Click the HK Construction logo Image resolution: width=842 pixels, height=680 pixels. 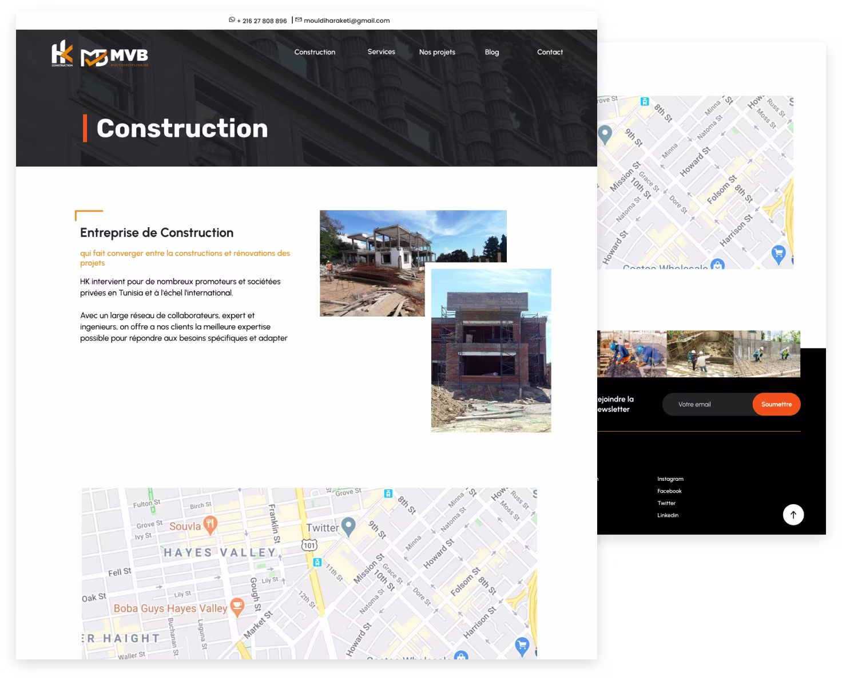click(62, 53)
